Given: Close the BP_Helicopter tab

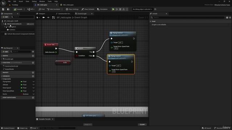Looking at the screenshot, I should [57, 5].
